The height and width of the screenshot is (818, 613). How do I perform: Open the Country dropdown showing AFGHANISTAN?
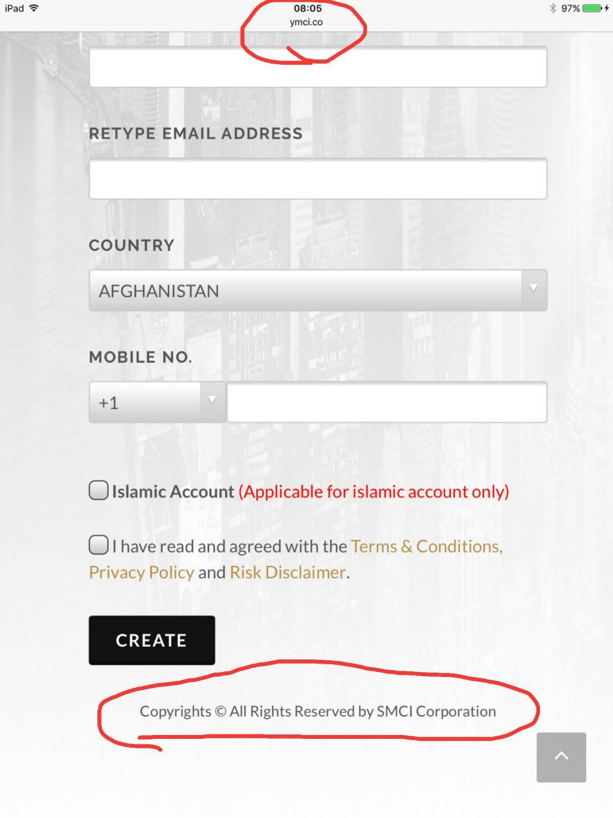coord(318,291)
